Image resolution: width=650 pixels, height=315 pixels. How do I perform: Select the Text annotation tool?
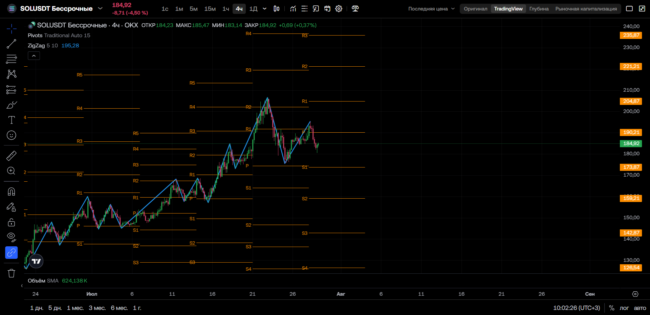coord(11,120)
